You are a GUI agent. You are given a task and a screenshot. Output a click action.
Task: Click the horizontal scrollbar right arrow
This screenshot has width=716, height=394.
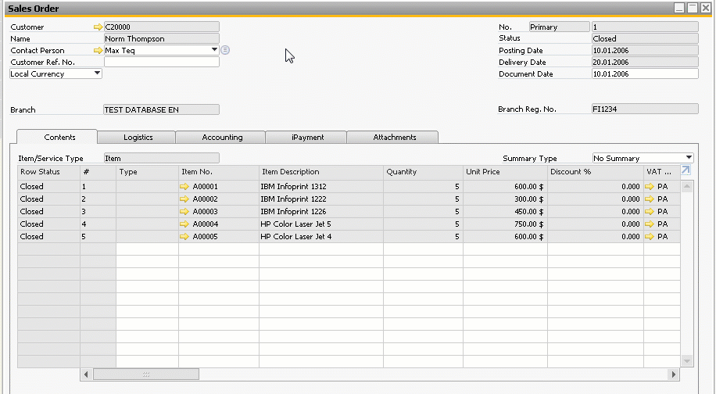[x=674, y=374]
